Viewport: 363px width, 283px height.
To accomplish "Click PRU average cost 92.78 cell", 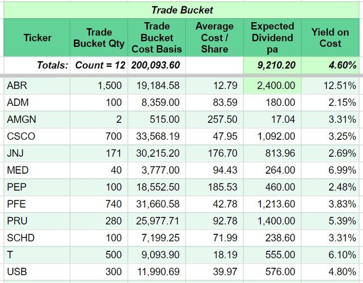I will (x=214, y=221).
